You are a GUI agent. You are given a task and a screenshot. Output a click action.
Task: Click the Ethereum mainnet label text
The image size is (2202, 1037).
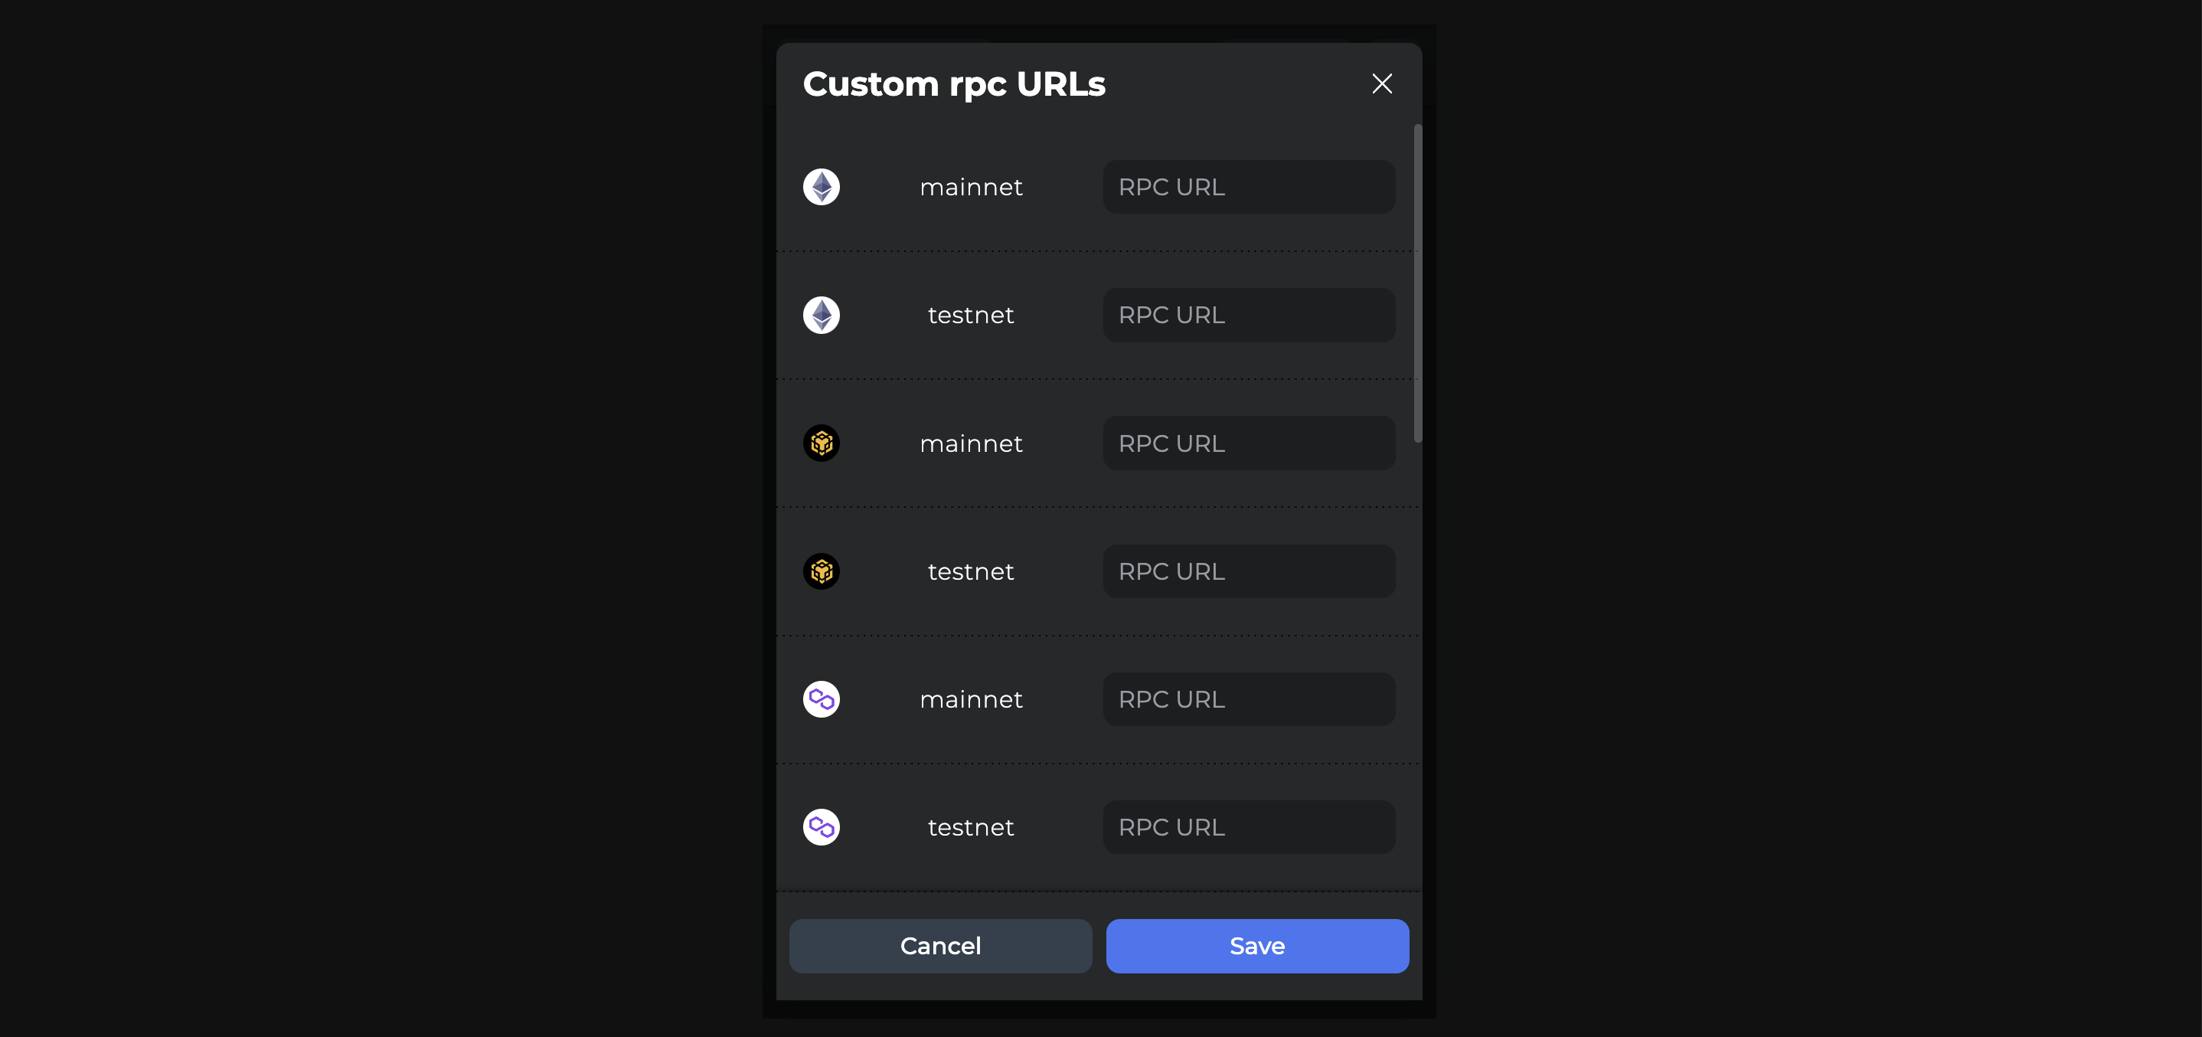(971, 187)
